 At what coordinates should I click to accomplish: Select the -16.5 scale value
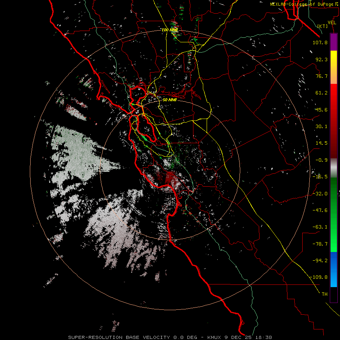320,177
